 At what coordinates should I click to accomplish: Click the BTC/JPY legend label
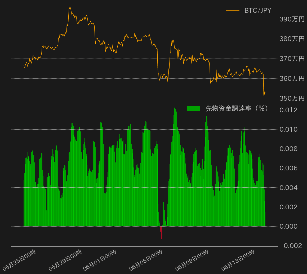coord(258,11)
